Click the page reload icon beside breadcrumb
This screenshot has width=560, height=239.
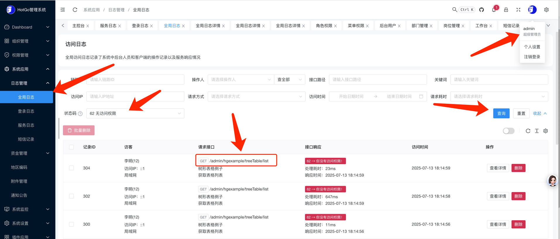click(75, 10)
